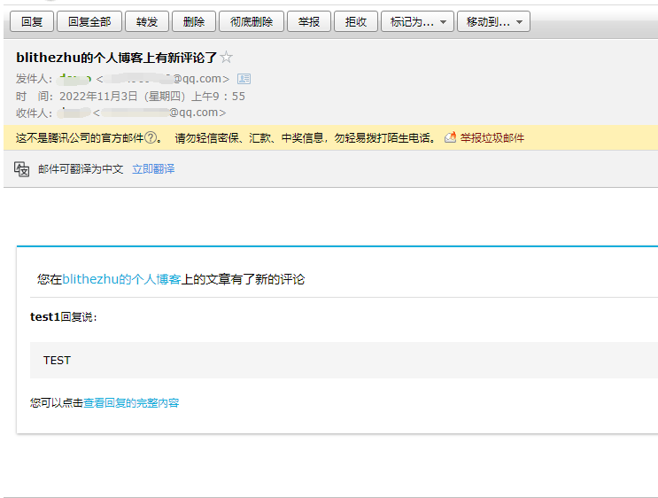Click the 立即翻译 link
The image size is (658, 498).
(x=153, y=169)
